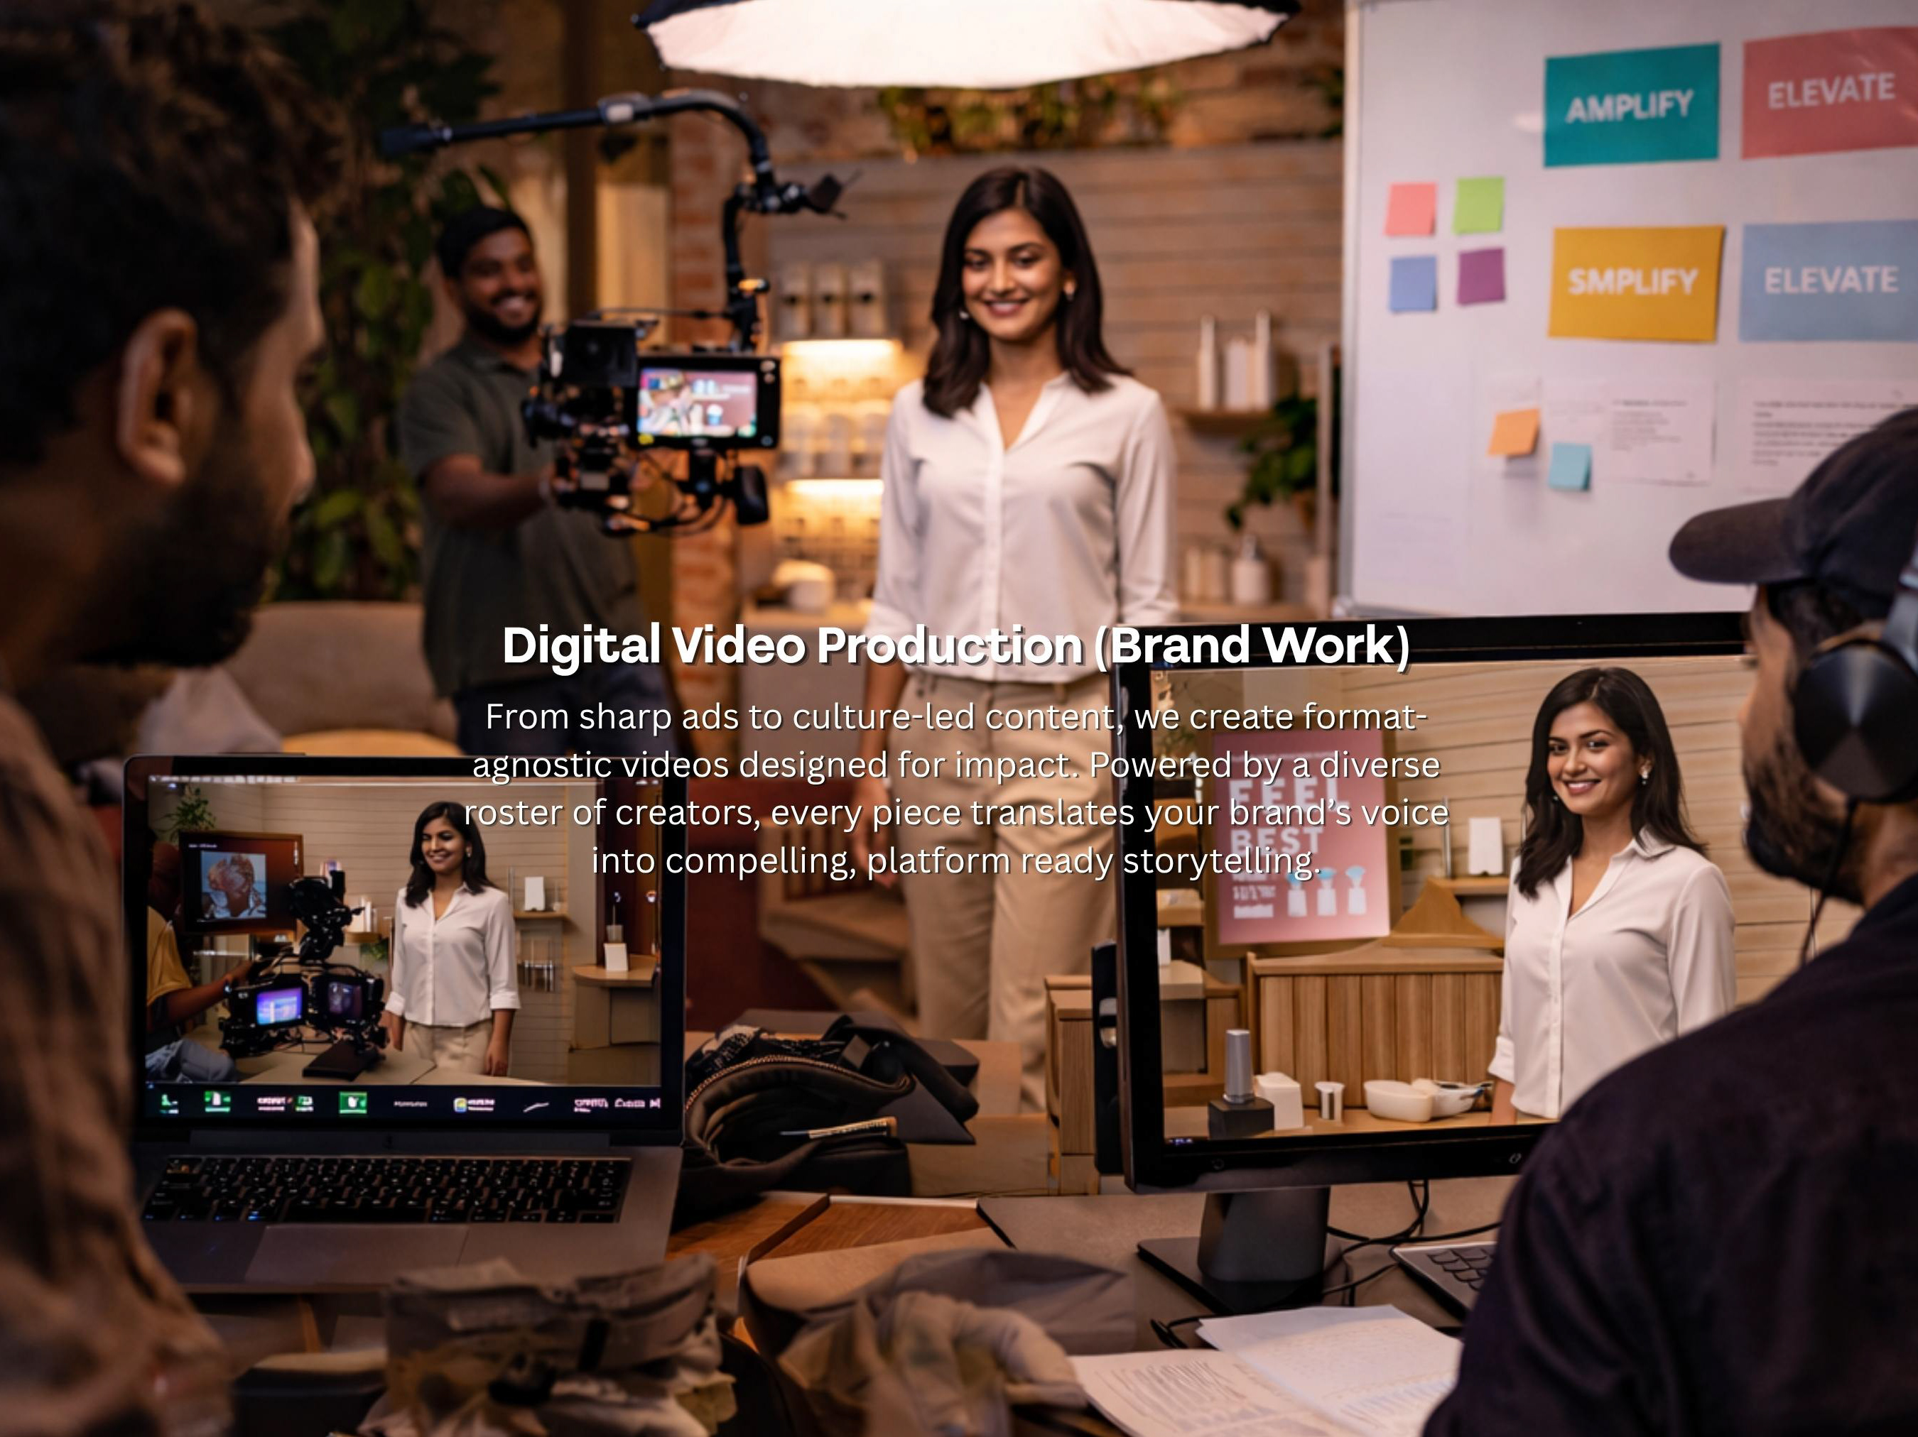Select the yellow SMPLIFY card
This screenshot has height=1437, width=1918.
tap(1635, 282)
